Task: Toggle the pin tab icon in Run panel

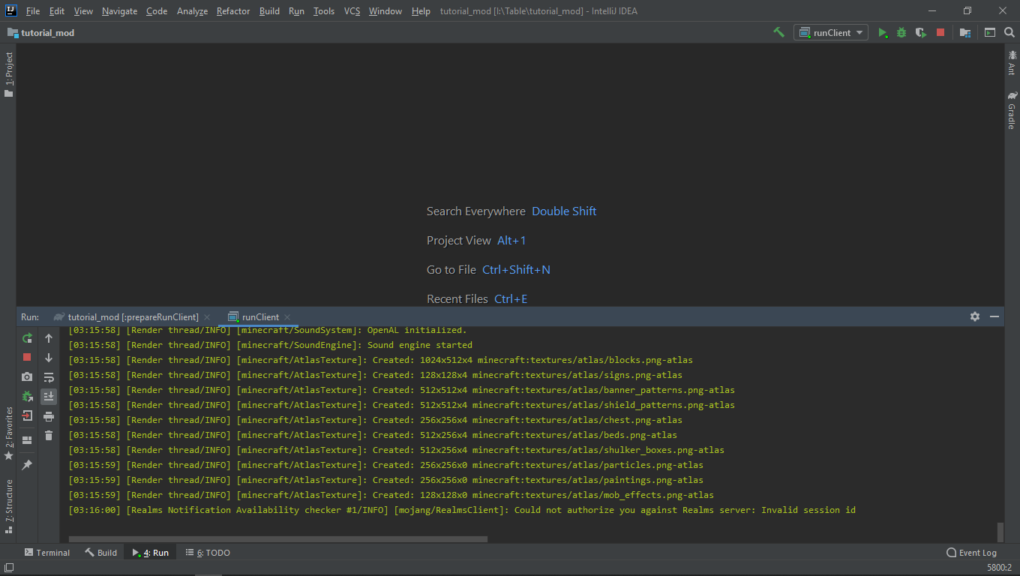Action: click(x=27, y=465)
